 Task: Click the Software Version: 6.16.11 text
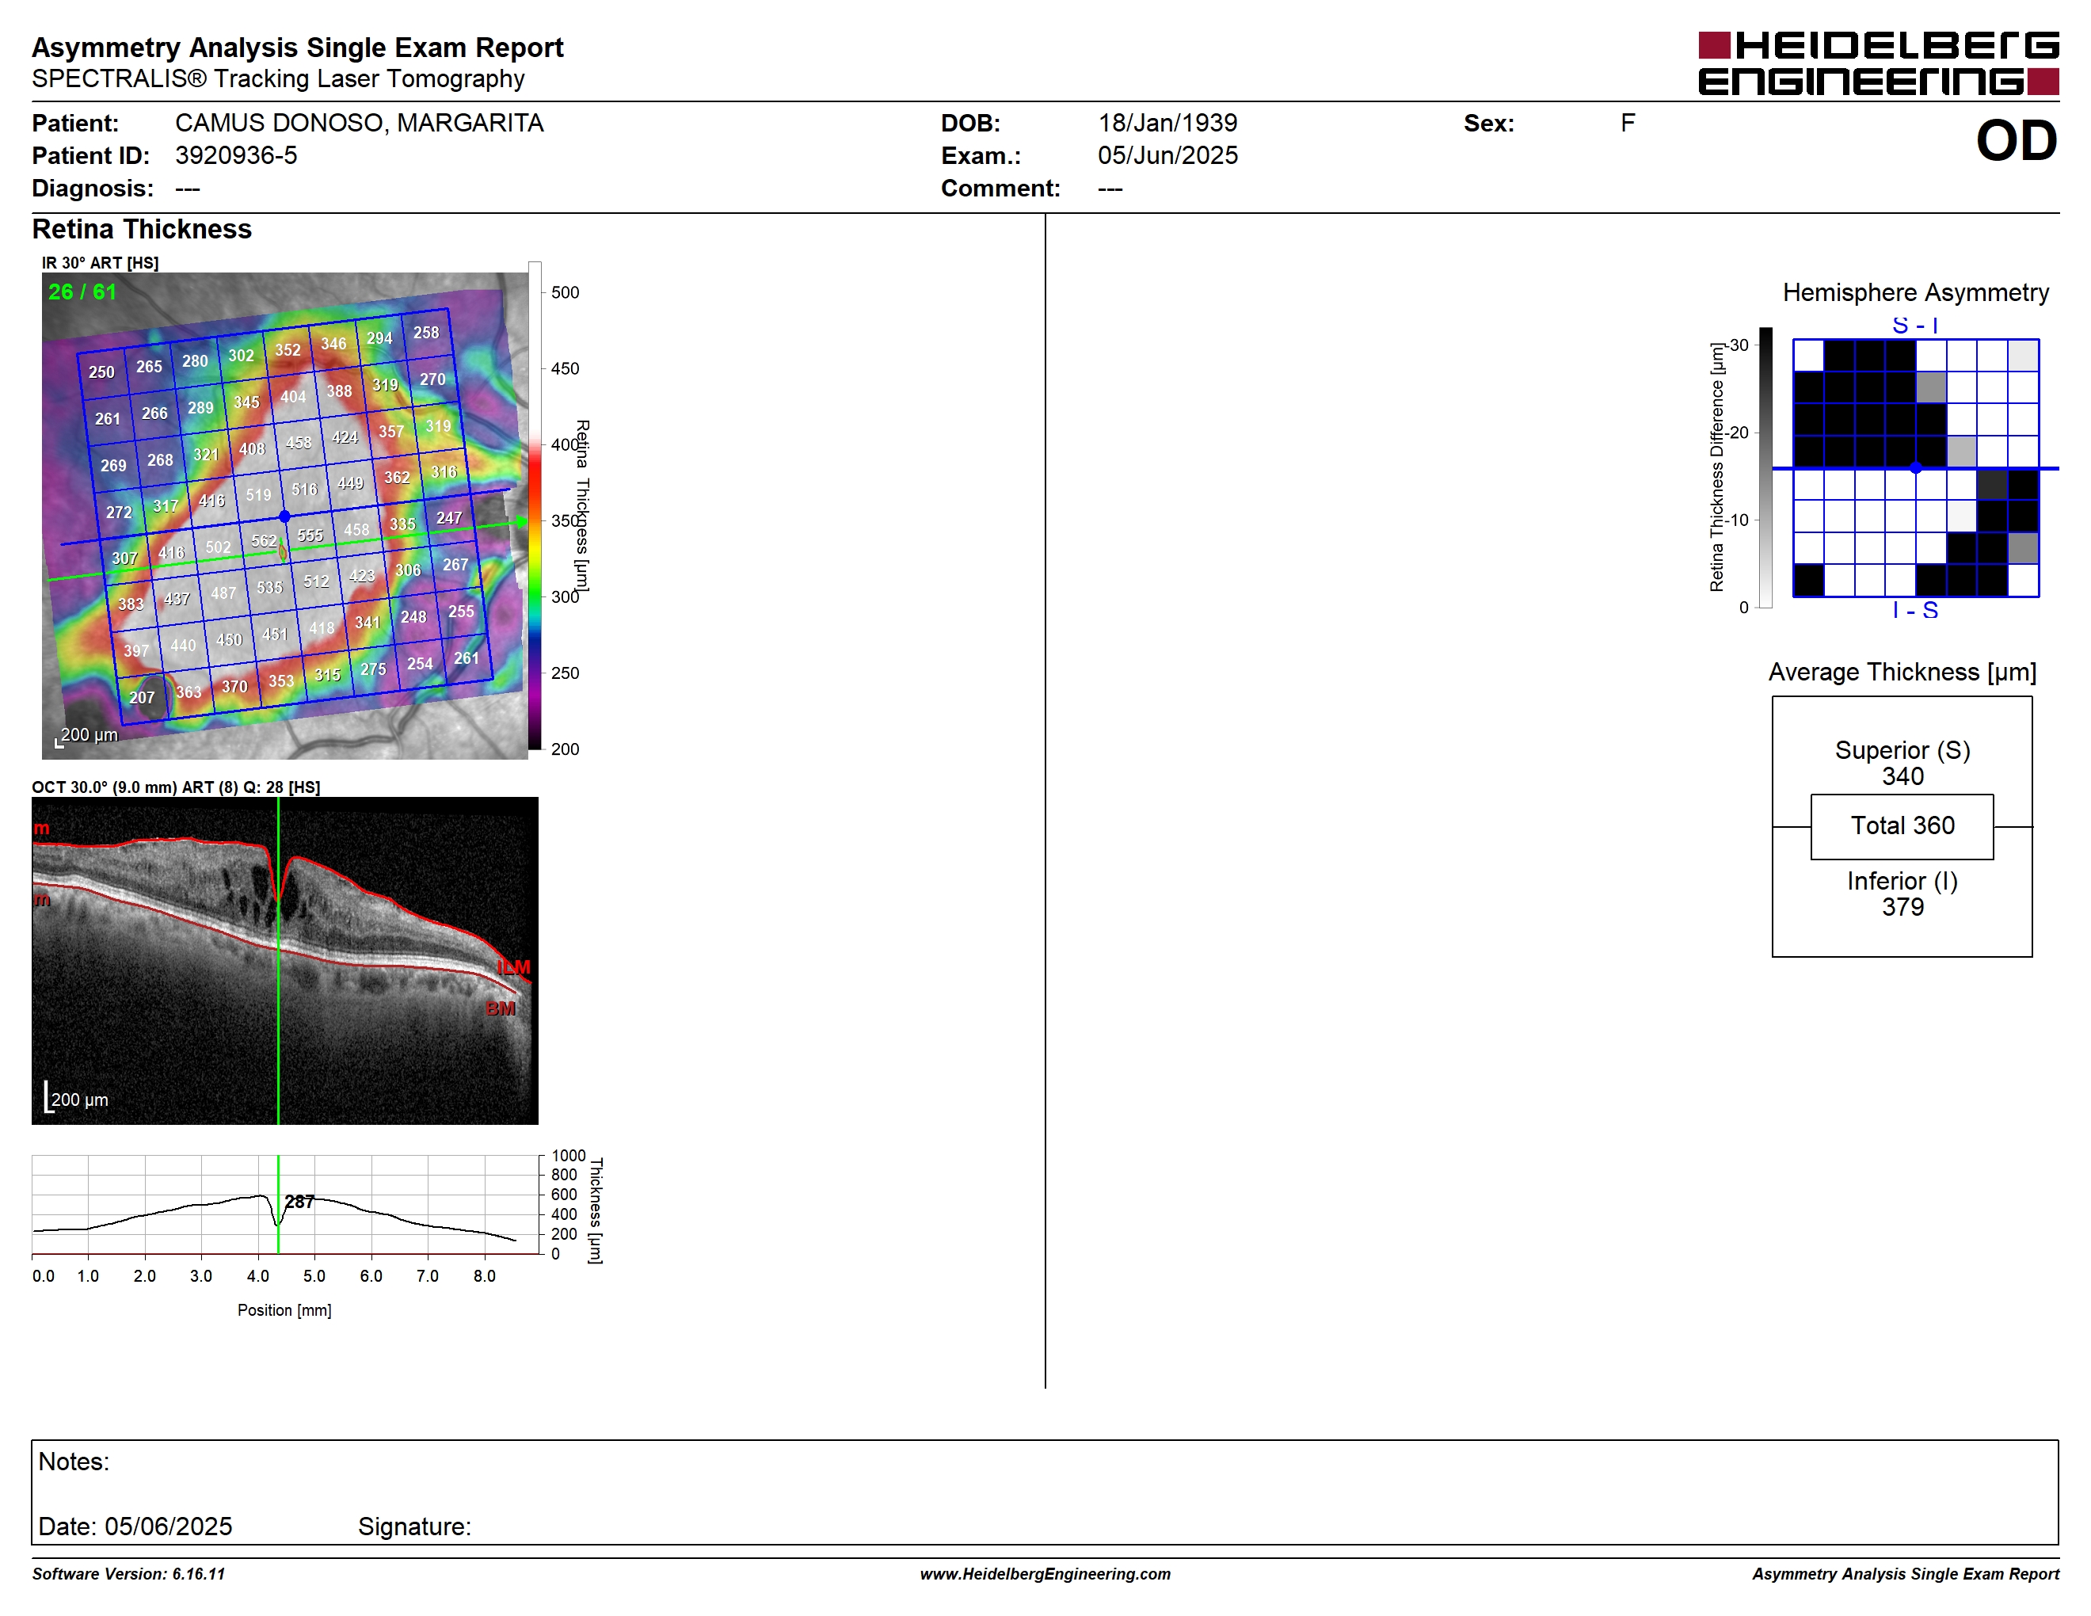(x=128, y=1575)
